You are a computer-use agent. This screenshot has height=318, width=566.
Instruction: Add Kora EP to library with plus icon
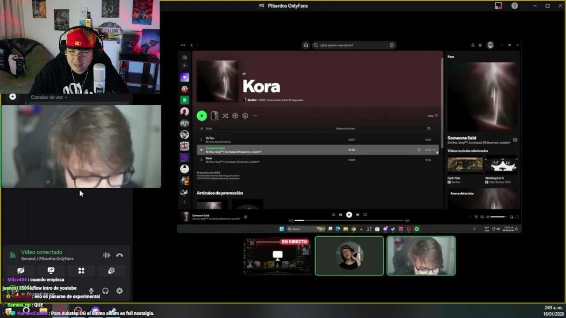coord(235,116)
